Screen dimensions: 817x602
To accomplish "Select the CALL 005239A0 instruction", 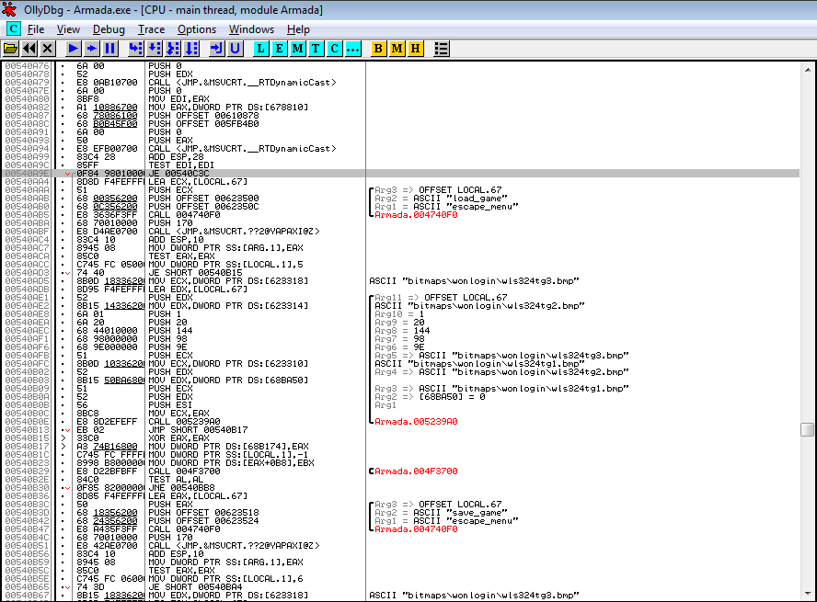I will [x=184, y=422].
